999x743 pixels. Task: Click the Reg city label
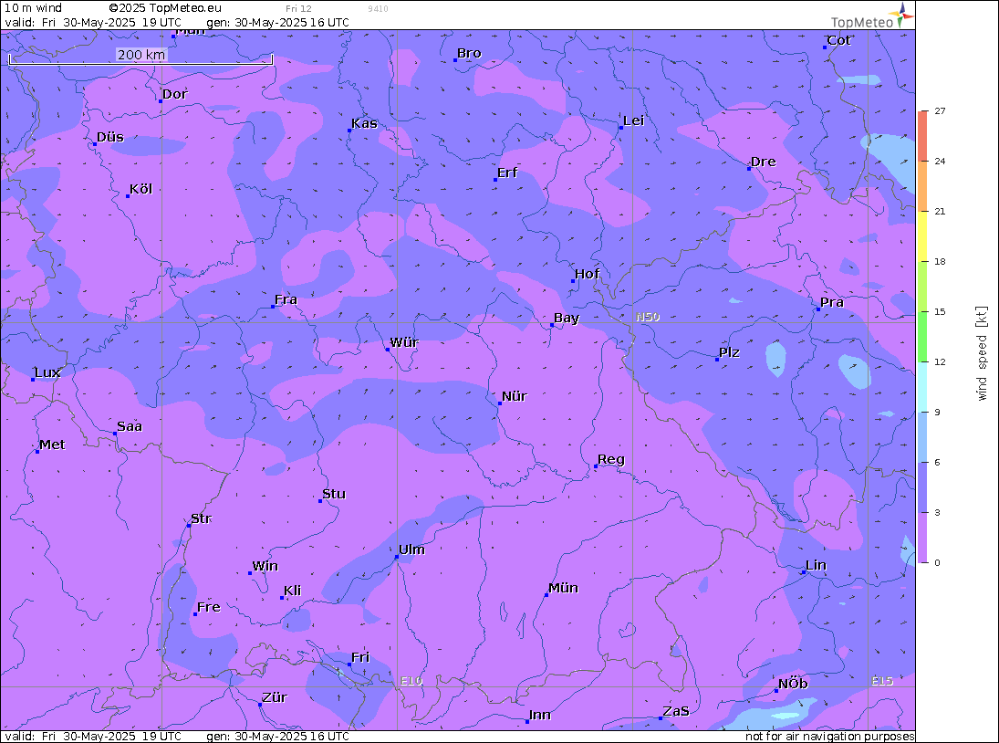611,459
